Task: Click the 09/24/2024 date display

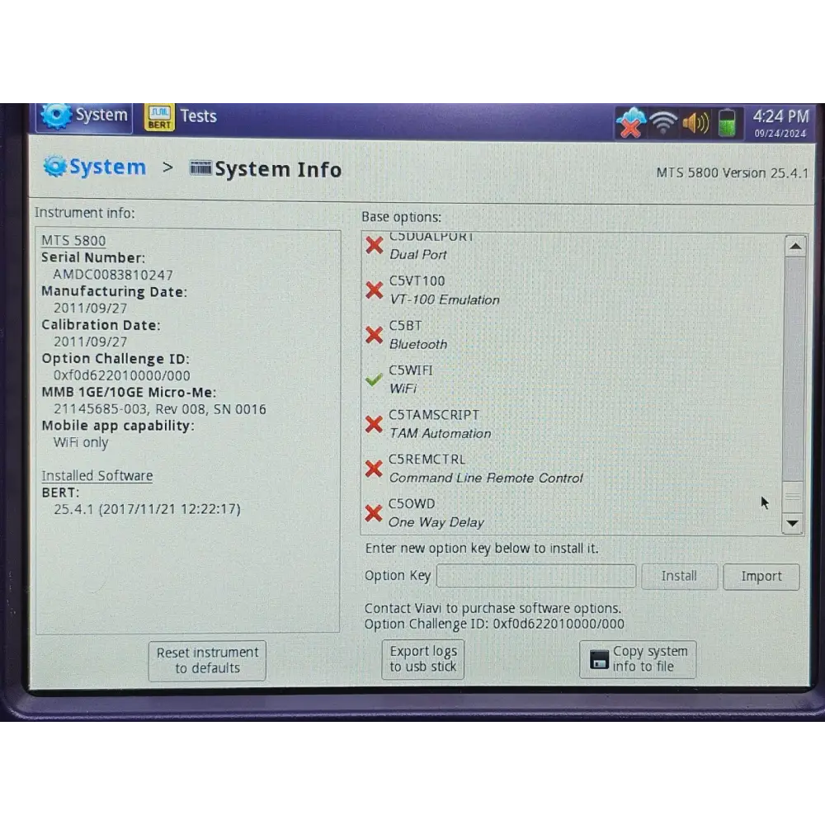Action: 780,134
